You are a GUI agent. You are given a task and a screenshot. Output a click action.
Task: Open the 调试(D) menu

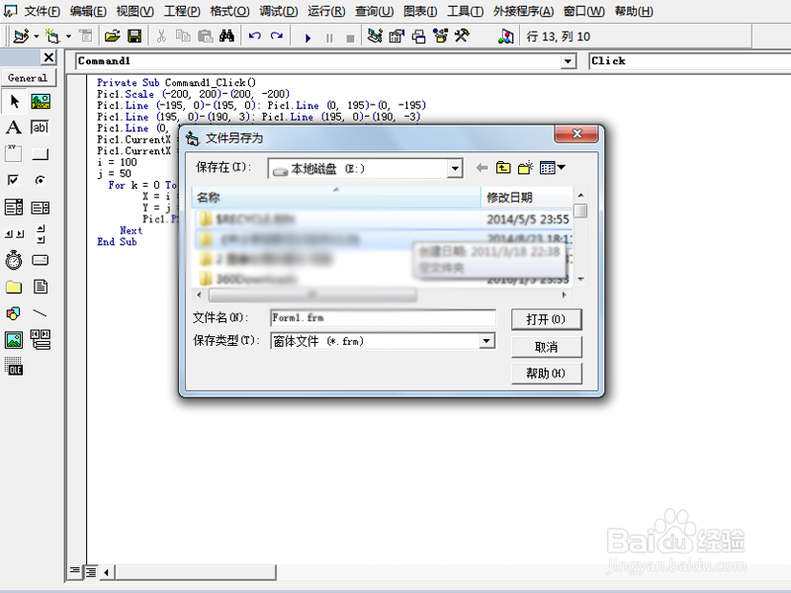[x=279, y=11]
